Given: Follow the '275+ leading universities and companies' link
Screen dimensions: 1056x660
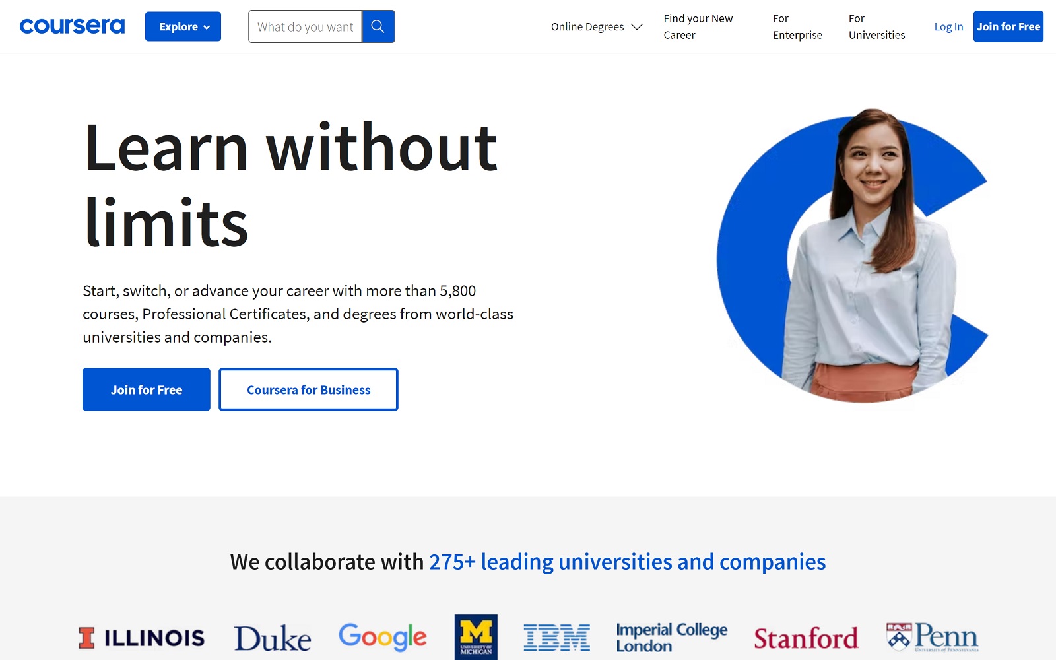Looking at the screenshot, I should click(627, 562).
